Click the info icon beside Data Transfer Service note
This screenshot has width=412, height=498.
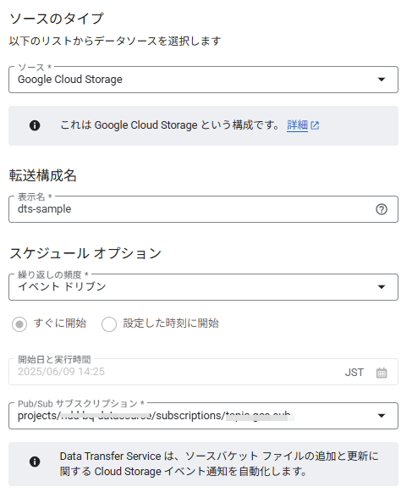35,462
